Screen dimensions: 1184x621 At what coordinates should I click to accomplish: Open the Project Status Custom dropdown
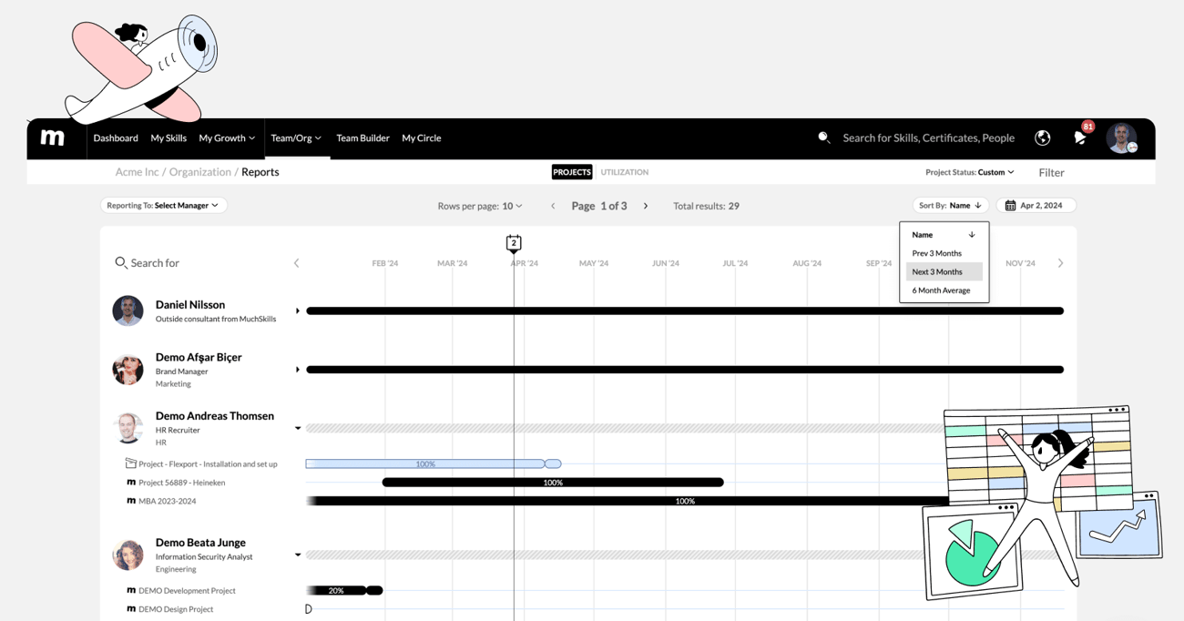pos(970,172)
